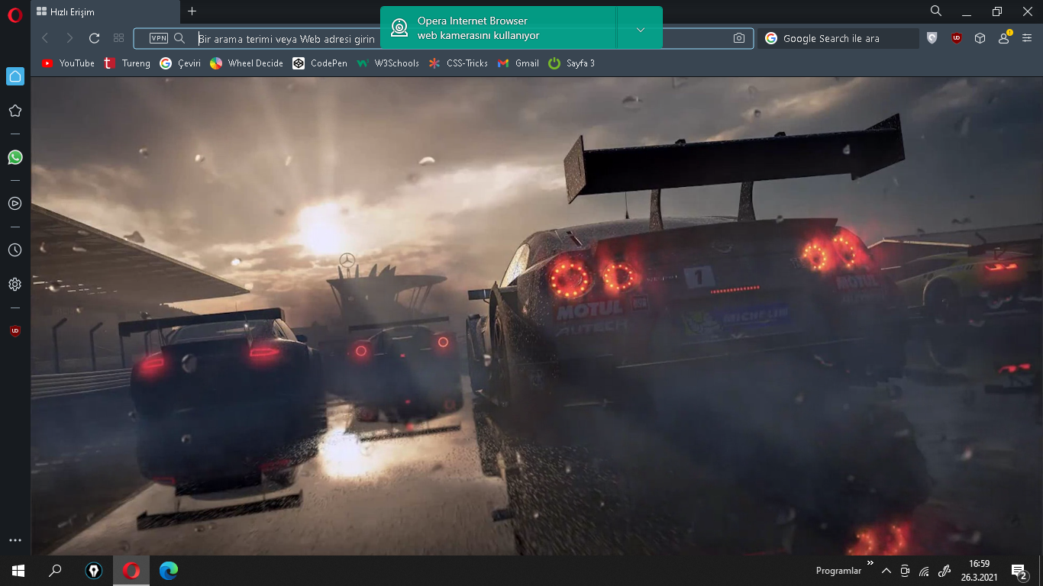This screenshot has height=586, width=1043.
Task: Open the Gmail bookmark
Action: (518, 63)
